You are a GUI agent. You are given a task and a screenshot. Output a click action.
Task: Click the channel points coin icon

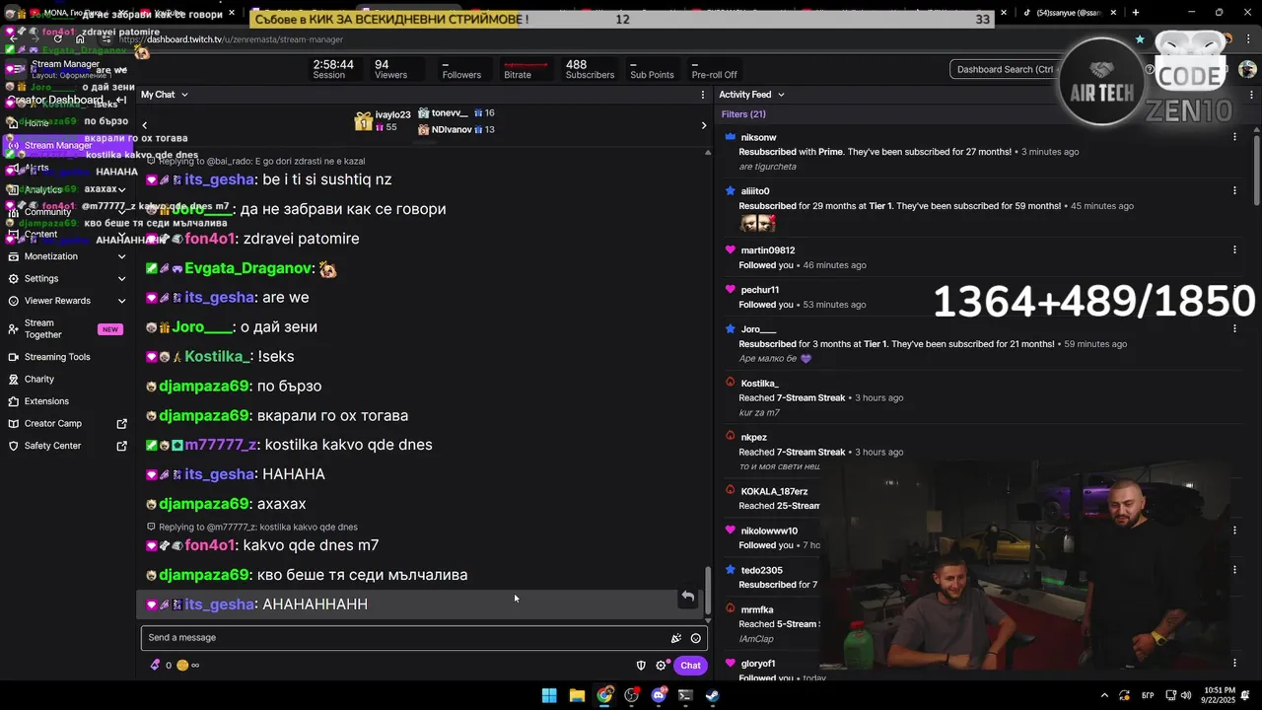pyautogui.click(x=182, y=666)
